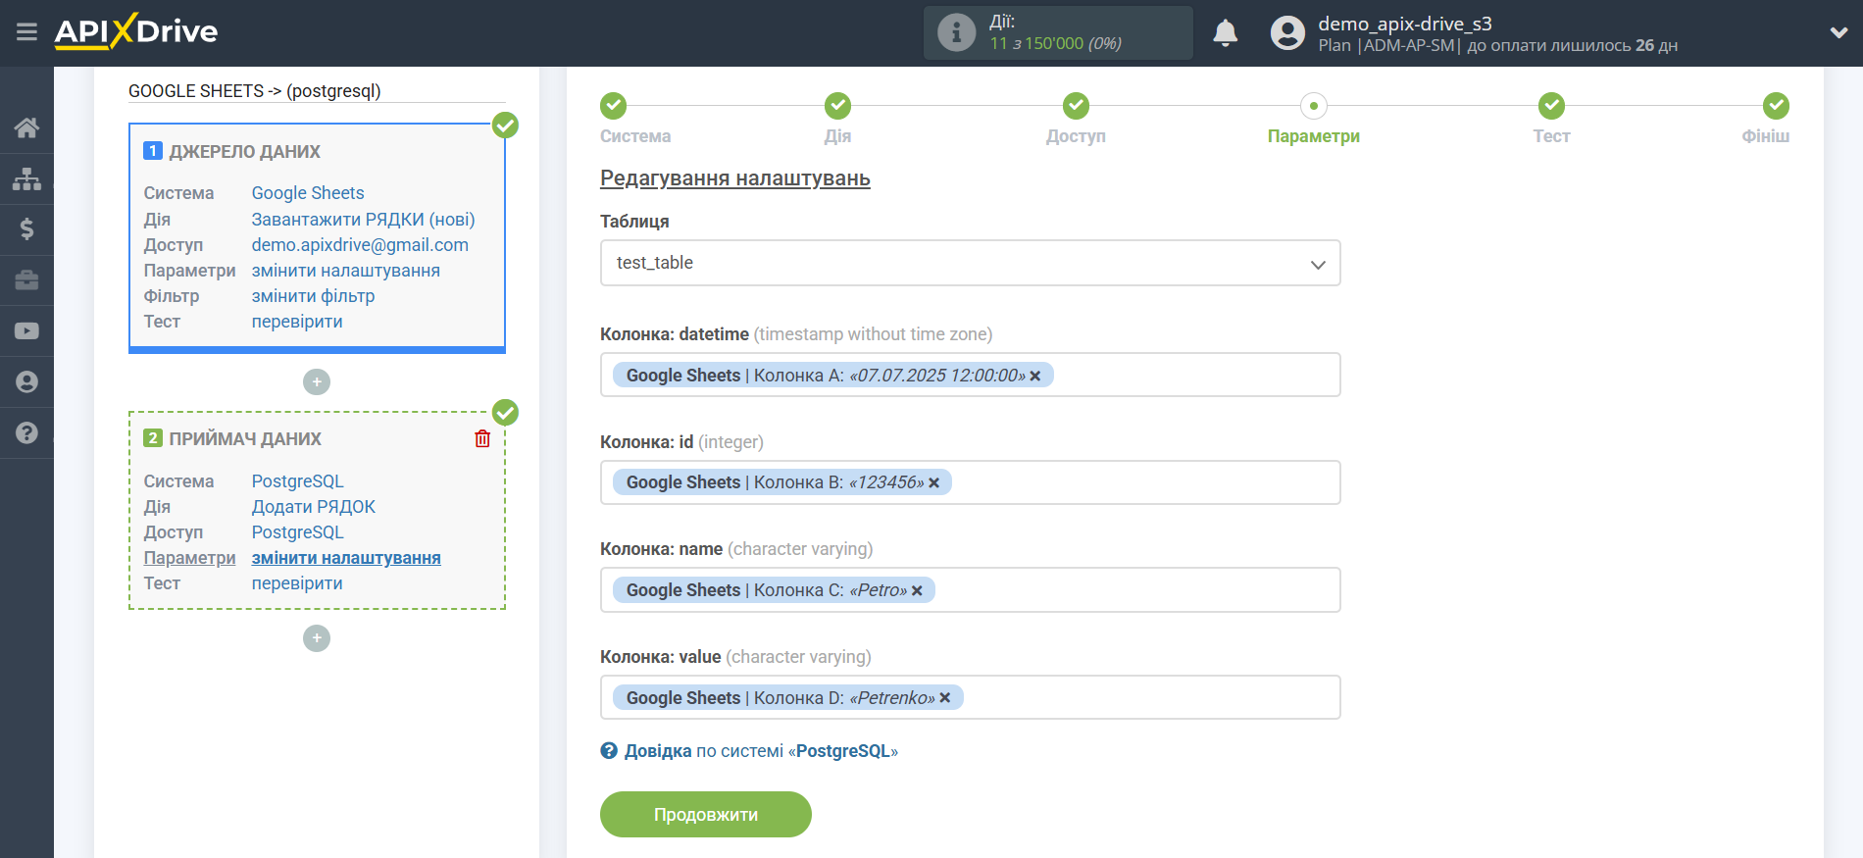Click the actions counter 11 з 150'000

(1055, 44)
